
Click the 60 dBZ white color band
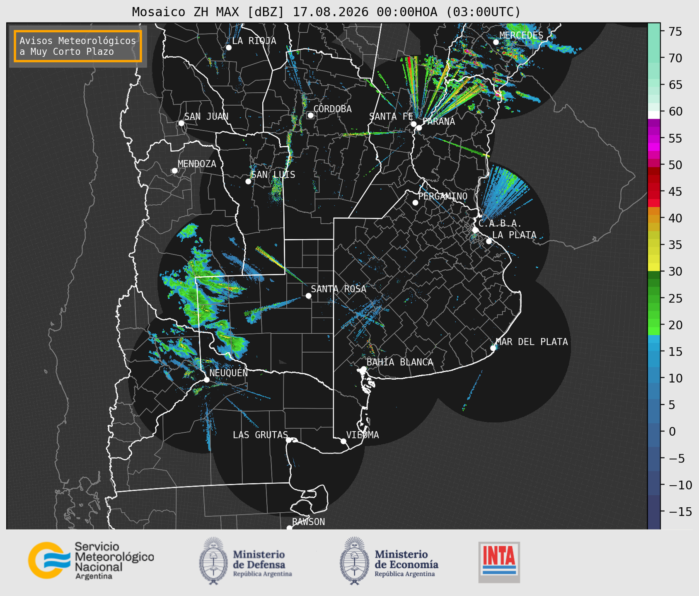654,114
